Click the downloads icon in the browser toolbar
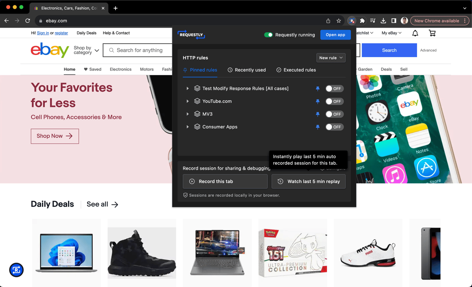 click(383, 21)
